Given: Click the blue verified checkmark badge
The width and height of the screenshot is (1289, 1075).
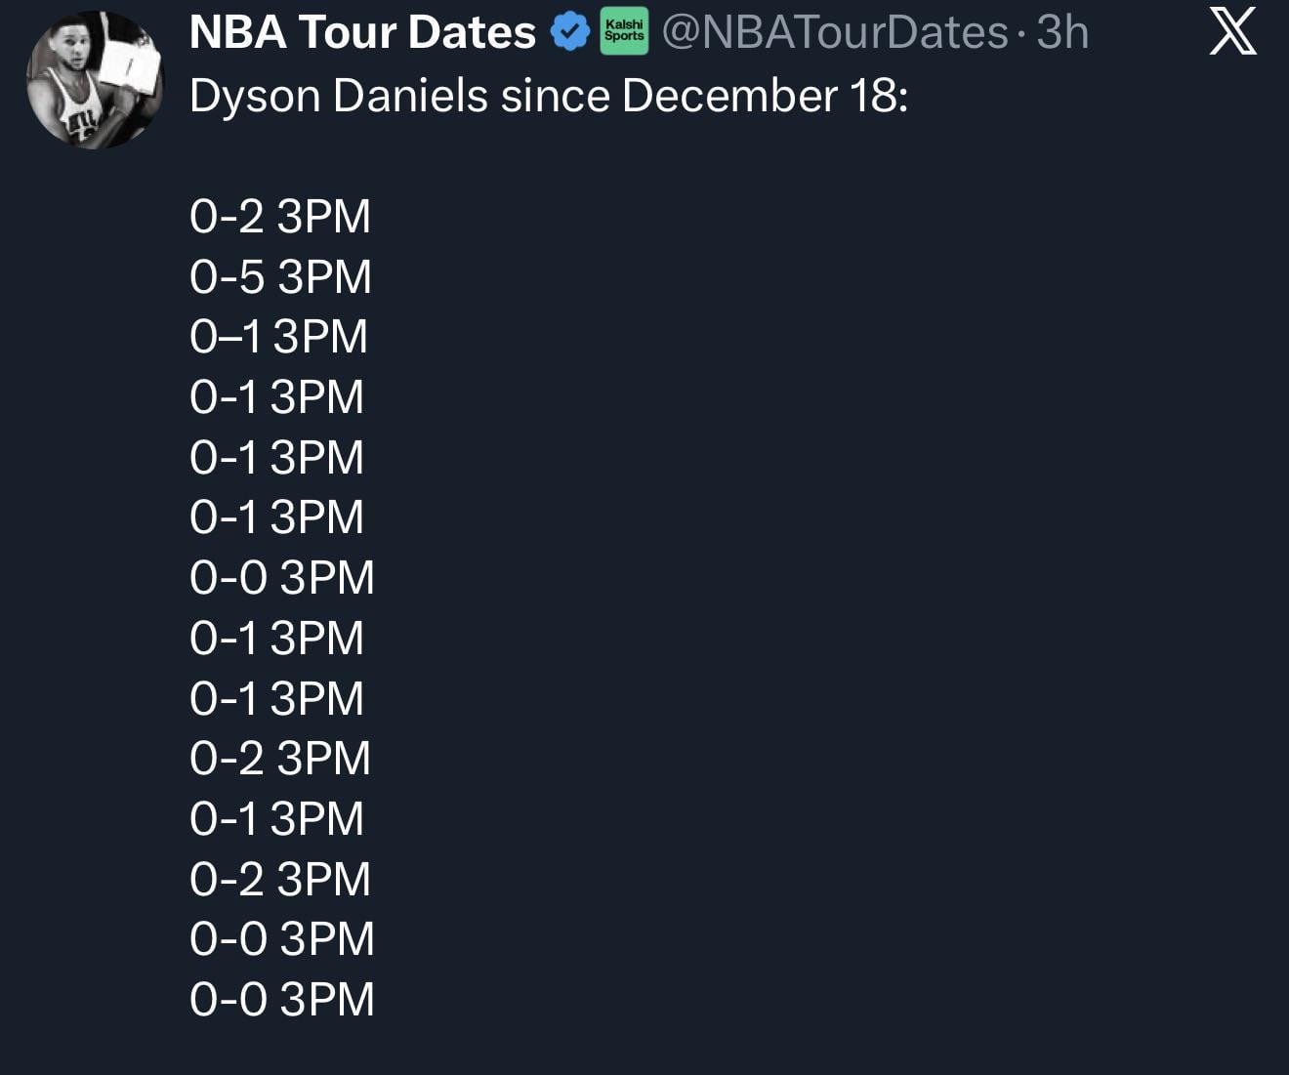Looking at the screenshot, I should pyautogui.click(x=570, y=32).
